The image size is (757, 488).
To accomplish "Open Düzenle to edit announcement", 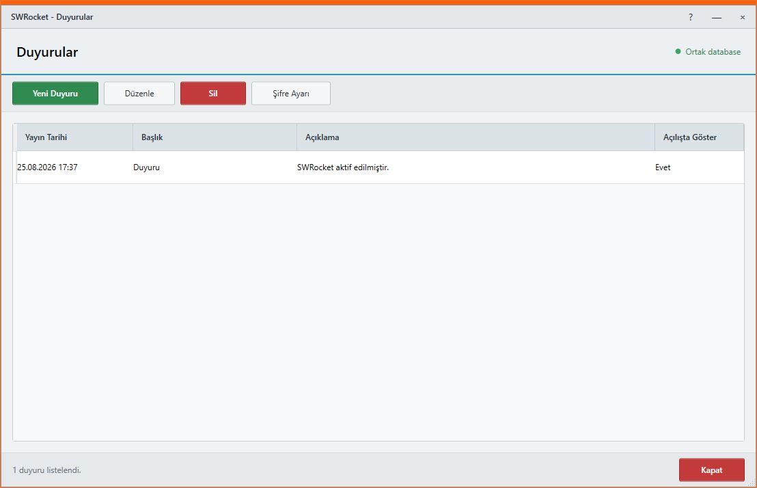I will click(x=139, y=93).
